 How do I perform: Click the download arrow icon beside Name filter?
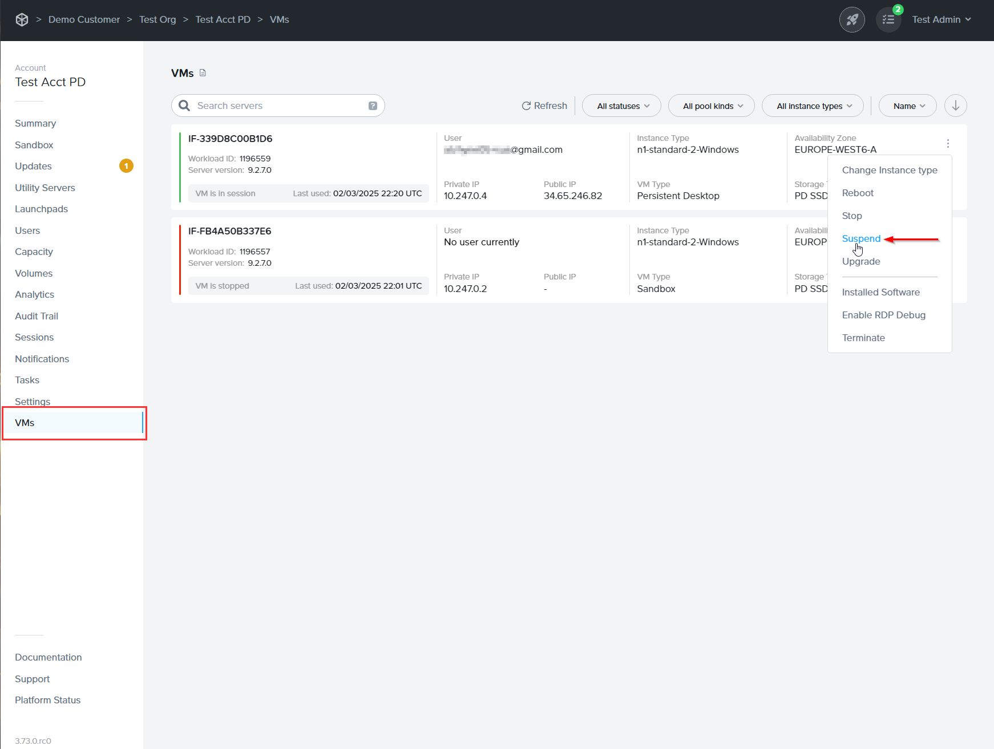[x=955, y=106]
